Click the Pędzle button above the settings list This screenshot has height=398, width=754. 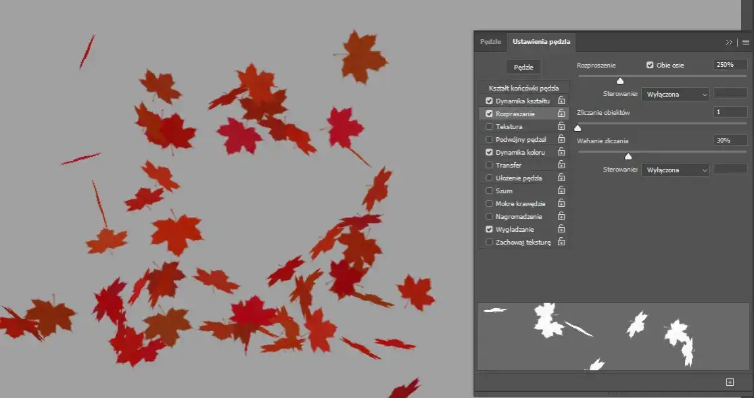(x=523, y=67)
